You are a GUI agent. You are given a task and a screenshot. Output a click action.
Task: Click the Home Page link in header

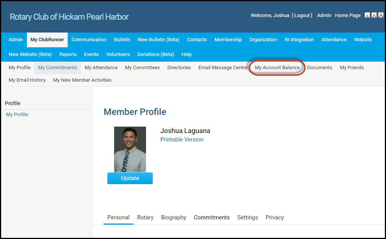coord(347,16)
